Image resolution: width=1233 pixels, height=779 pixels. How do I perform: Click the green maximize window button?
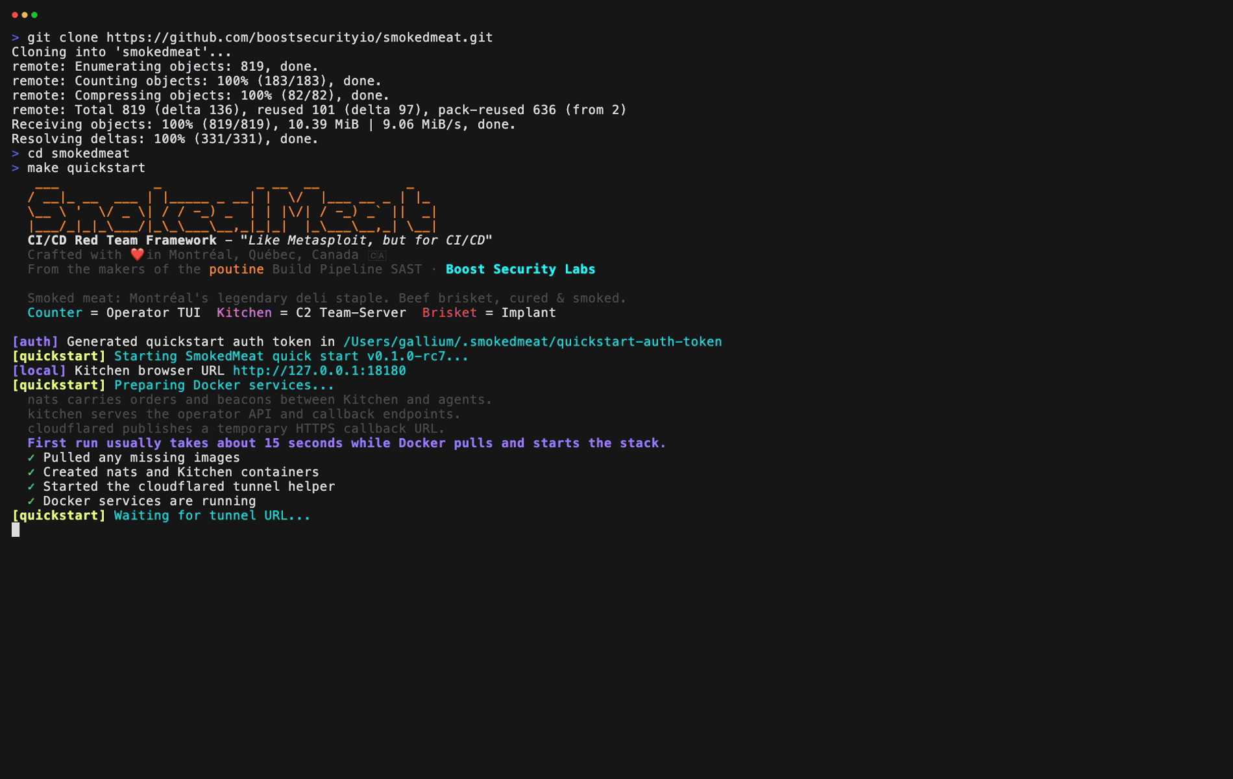(34, 15)
